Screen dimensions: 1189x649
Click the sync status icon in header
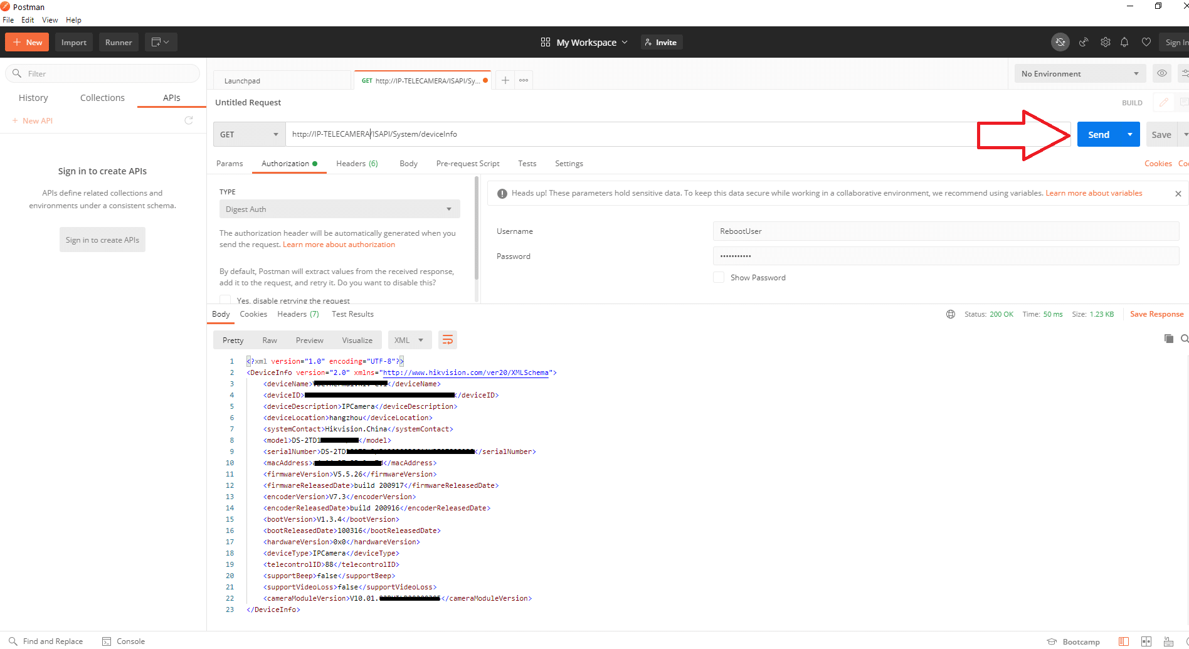pyautogui.click(x=1060, y=42)
